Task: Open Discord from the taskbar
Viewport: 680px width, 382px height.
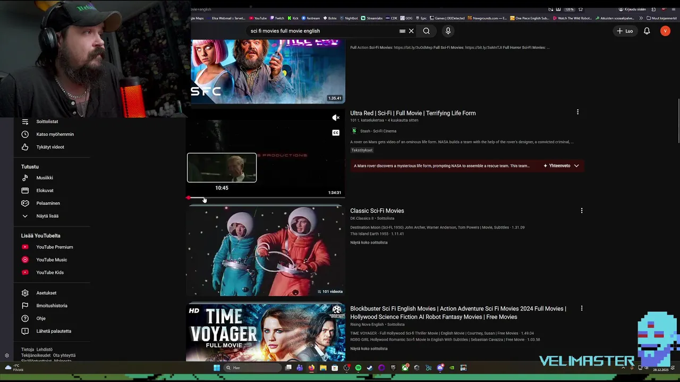Action: [440, 368]
